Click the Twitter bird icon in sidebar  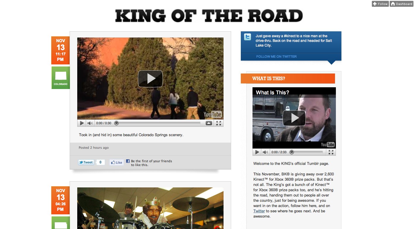tap(248, 37)
